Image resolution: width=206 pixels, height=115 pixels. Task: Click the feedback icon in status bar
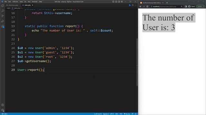click(132, 114)
